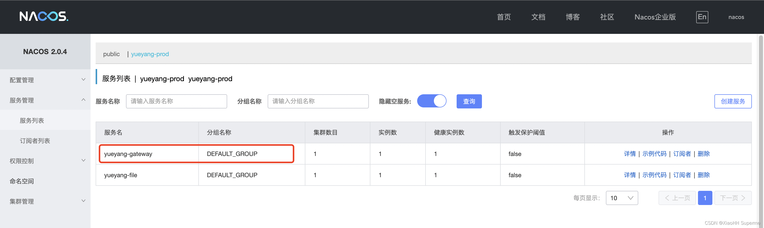This screenshot has width=764, height=228.
Task: Click the NACOS 2.0.4 version label
Action: pyautogui.click(x=45, y=52)
